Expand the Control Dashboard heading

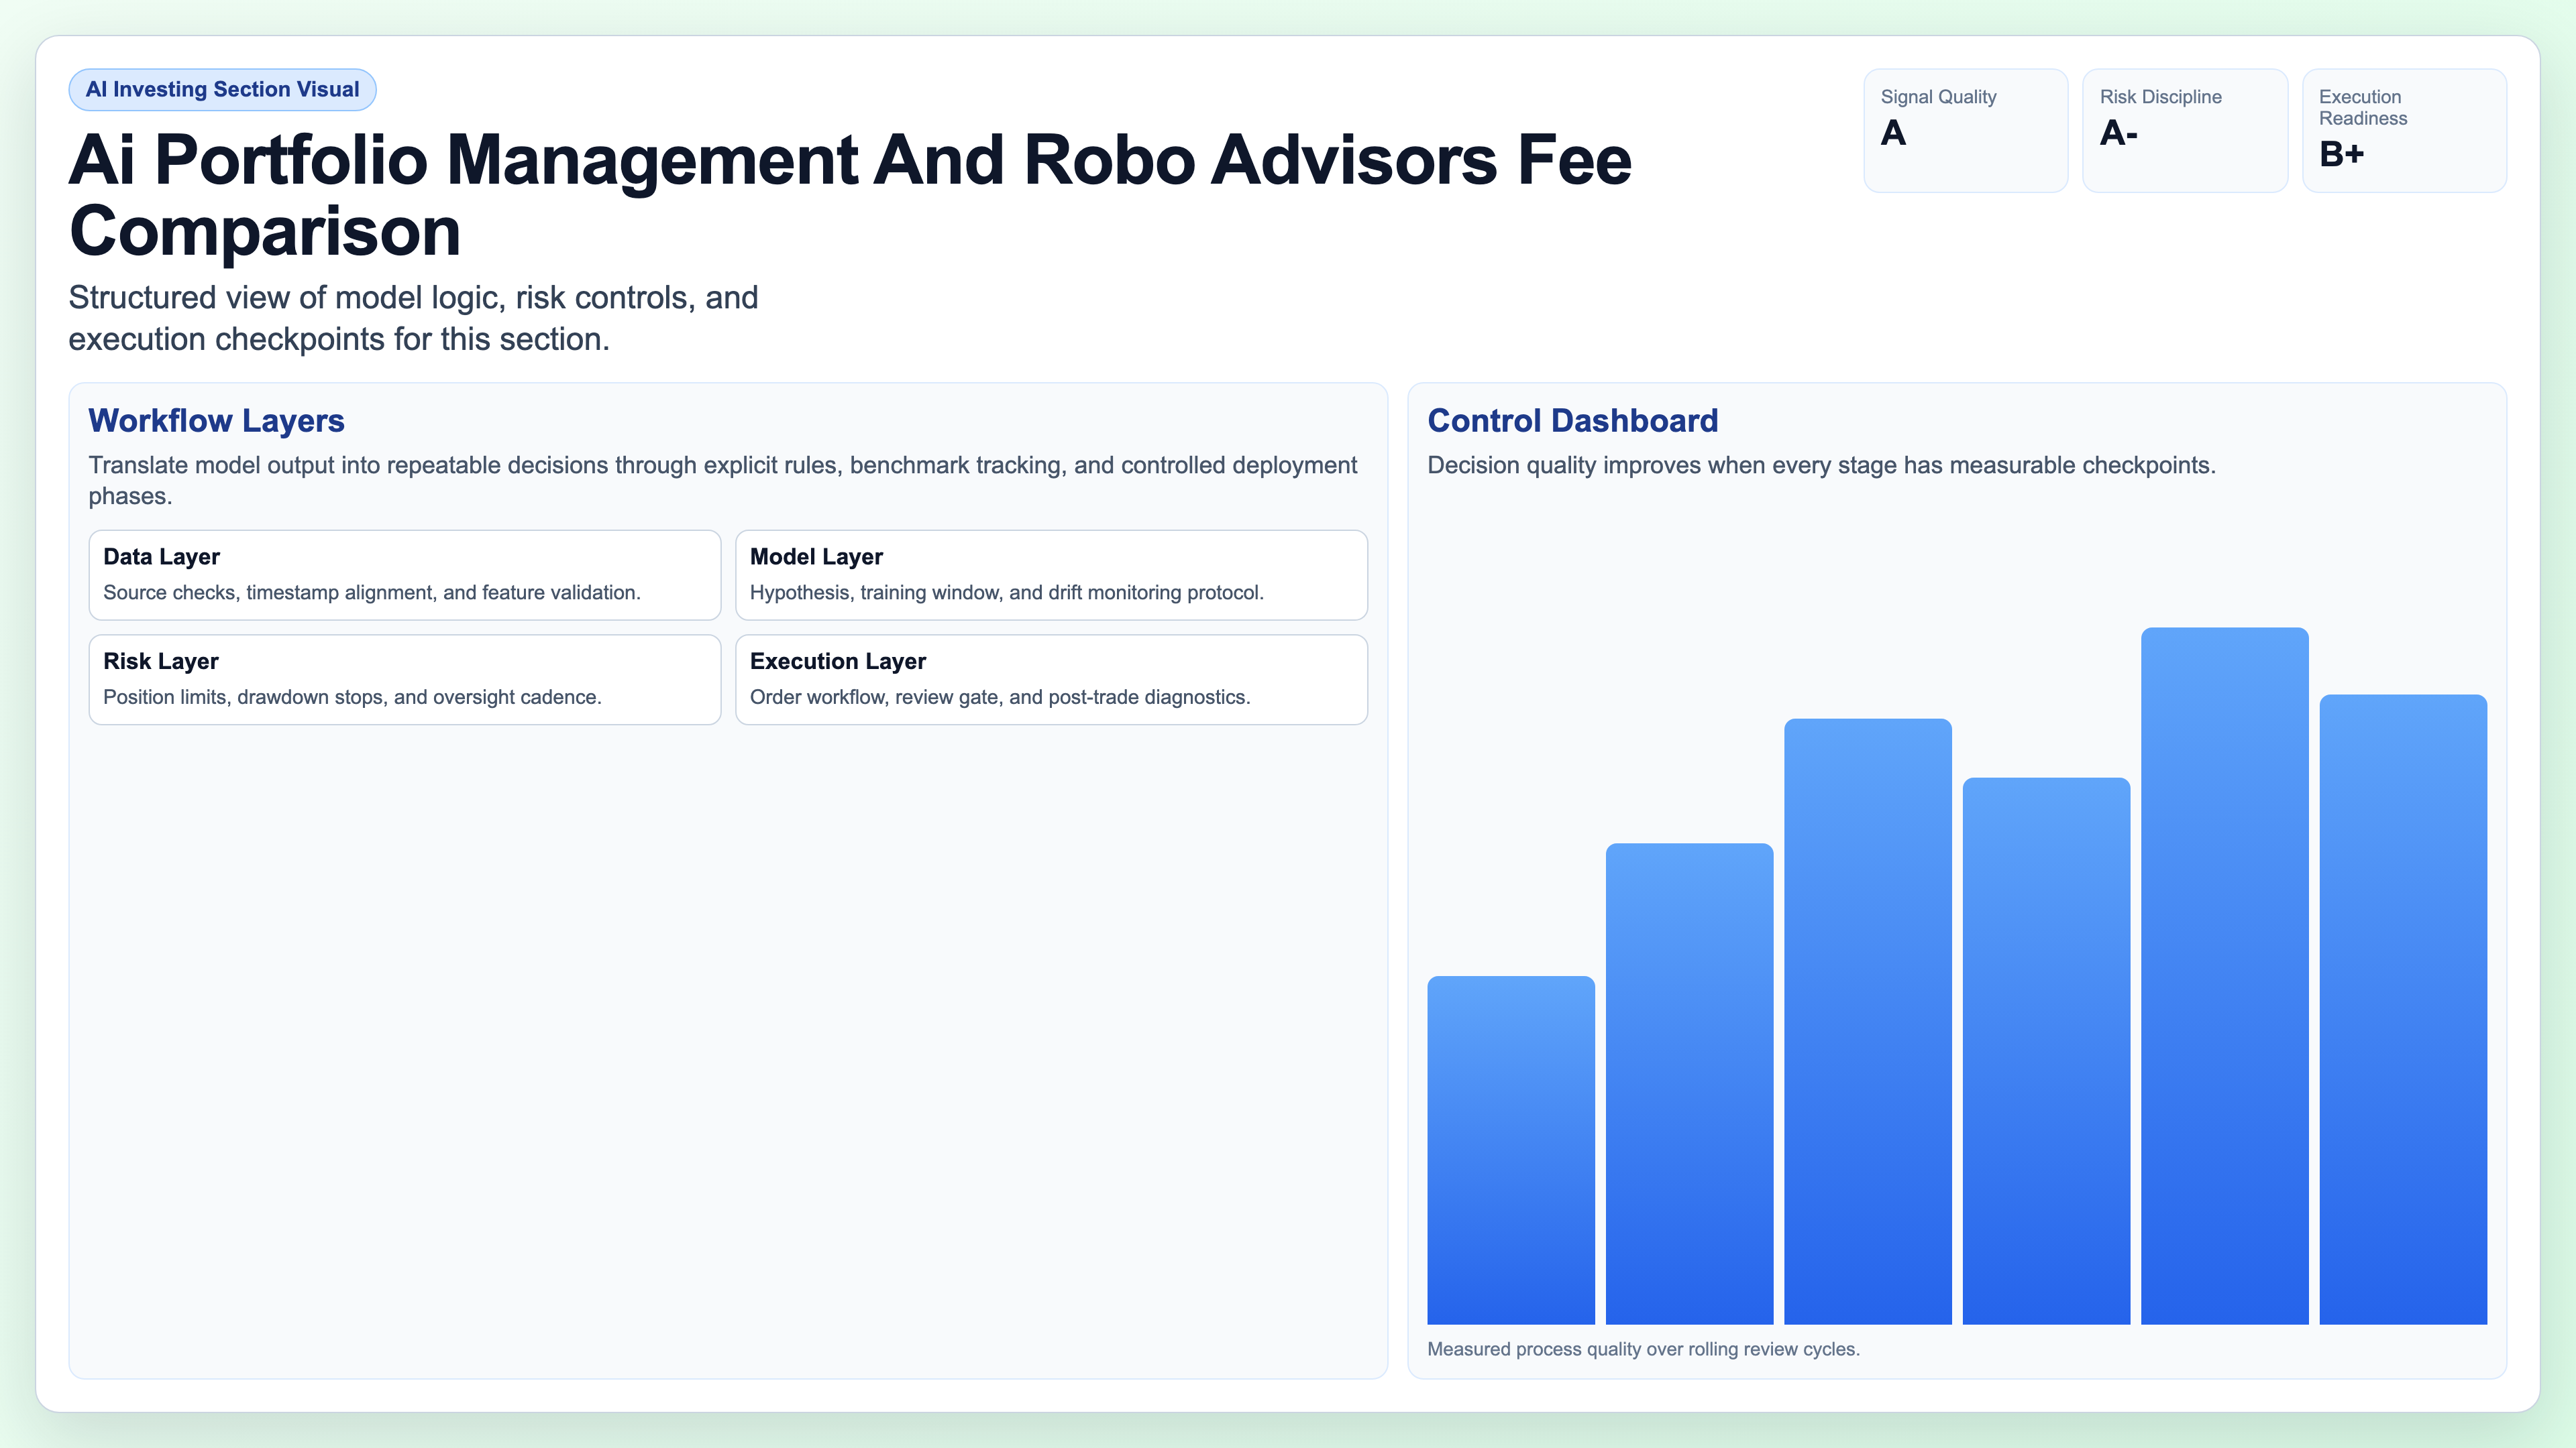coord(1572,421)
